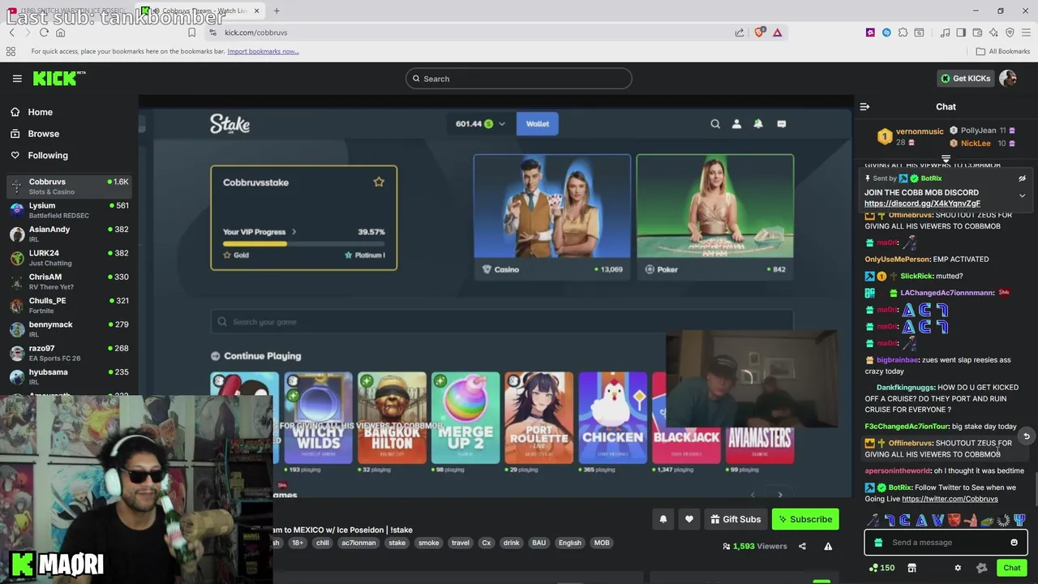
Task: Click the Gift Subs button
Action: pos(736,519)
